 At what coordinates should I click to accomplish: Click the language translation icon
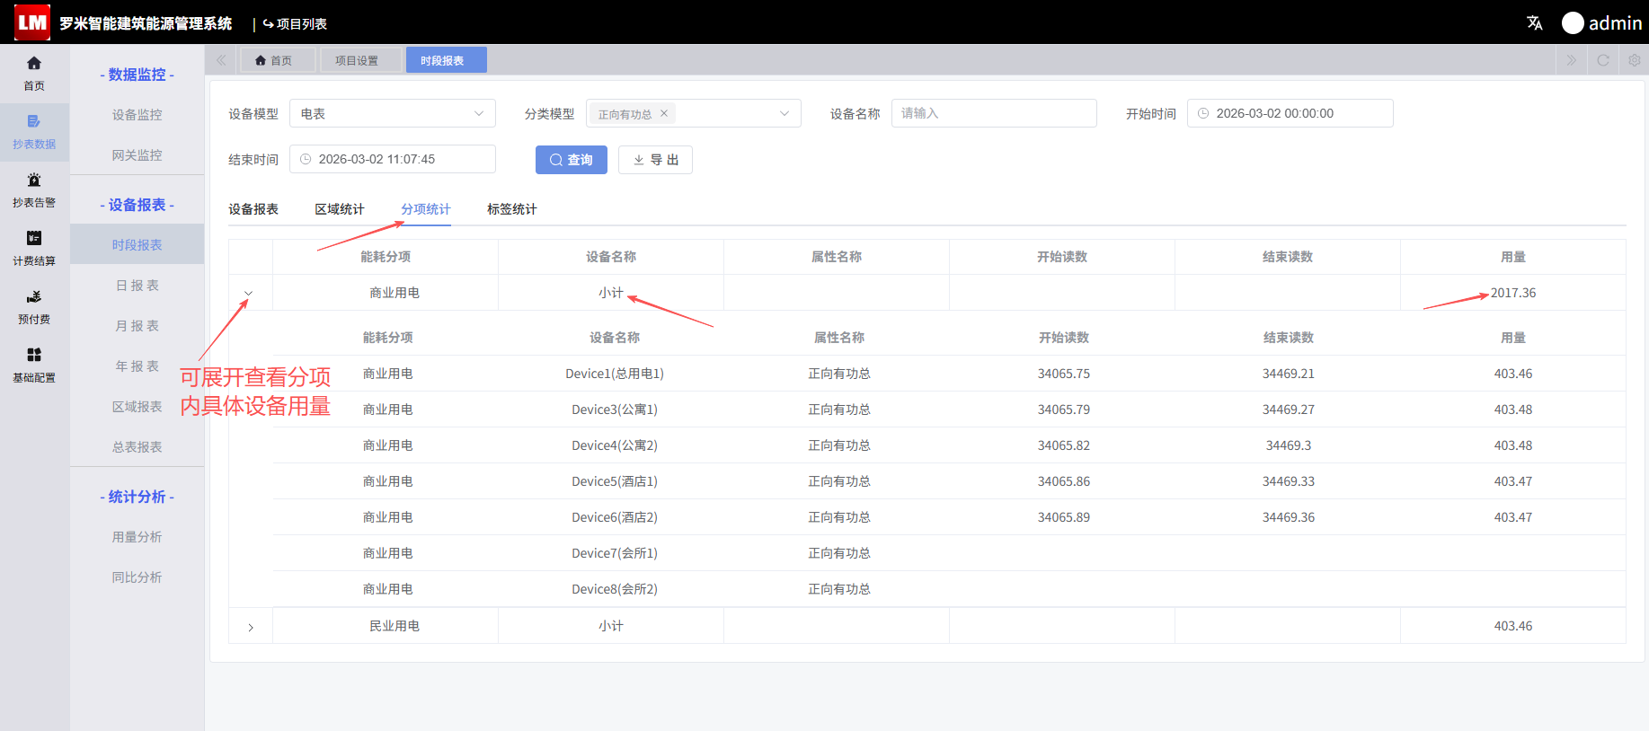(1535, 23)
